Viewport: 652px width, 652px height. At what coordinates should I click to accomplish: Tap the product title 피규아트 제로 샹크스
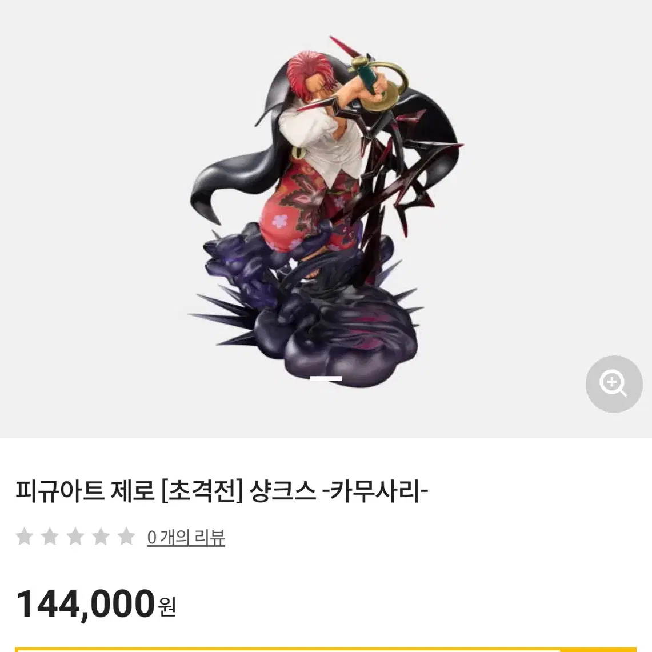tap(222, 491)
